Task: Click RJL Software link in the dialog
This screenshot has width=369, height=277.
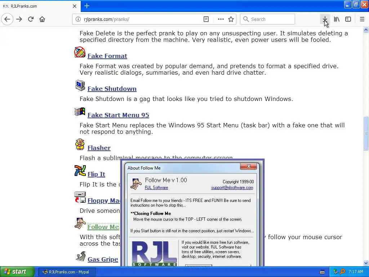Action: click(x=156, y=188)
